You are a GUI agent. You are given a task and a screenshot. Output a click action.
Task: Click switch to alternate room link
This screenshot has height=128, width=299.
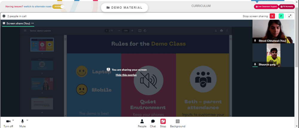point(38,7)
